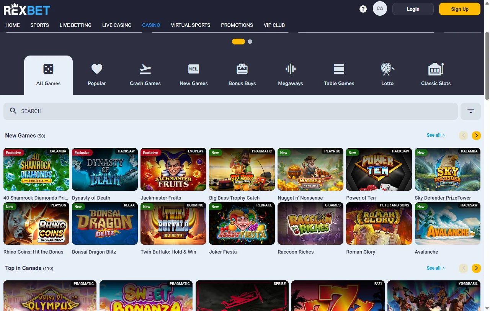Open the SPORTS menu item
490x311 pixels.
coord(40,25)
